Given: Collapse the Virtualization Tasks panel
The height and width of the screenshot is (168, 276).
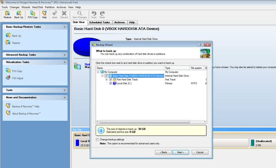Looking at the screenshot, I should click(x=64, y=62).
